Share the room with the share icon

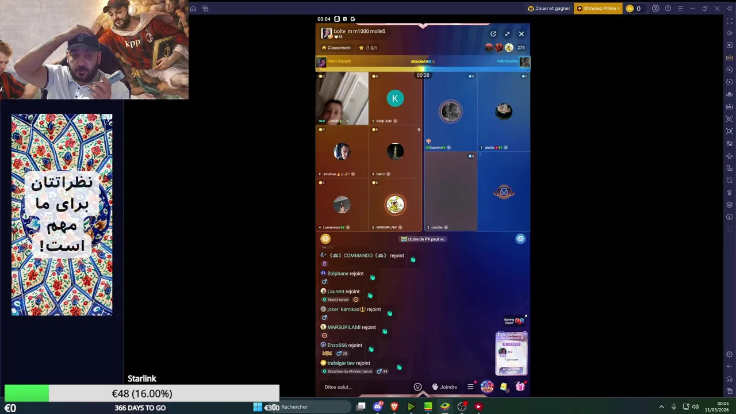pos(493,34)
